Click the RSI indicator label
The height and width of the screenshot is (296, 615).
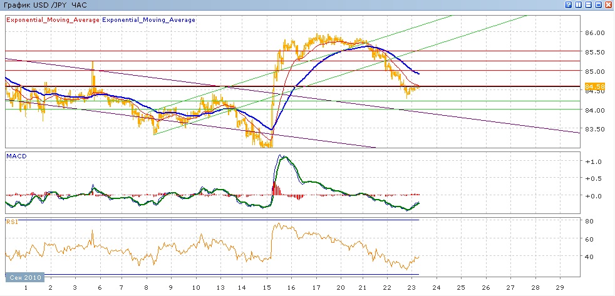(x=11, y=222)
